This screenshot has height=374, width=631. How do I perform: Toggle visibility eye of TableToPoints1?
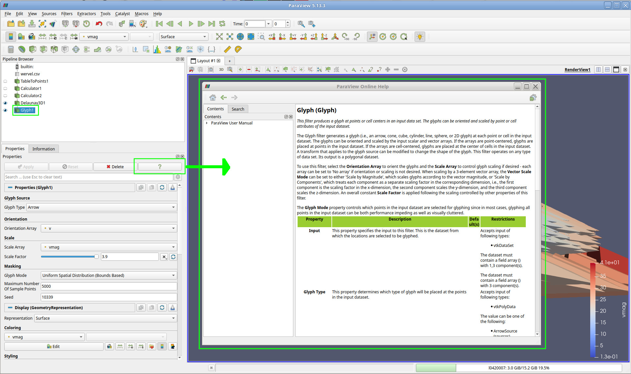[x=5, y=81]
